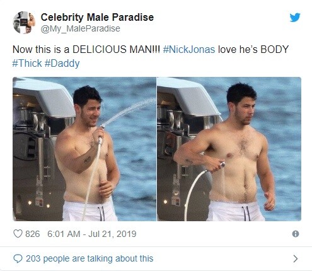Click the "Now this is a" tweet text
This screenshot has width=312, height=271.
[41, 50]
